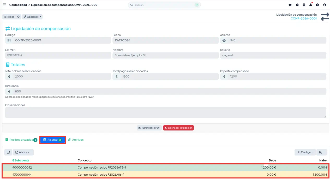Image resolution: width=330 pixels, height=179 pixels.
Task: Open the entry list in new window icon
Action: [x=8, y=152]
